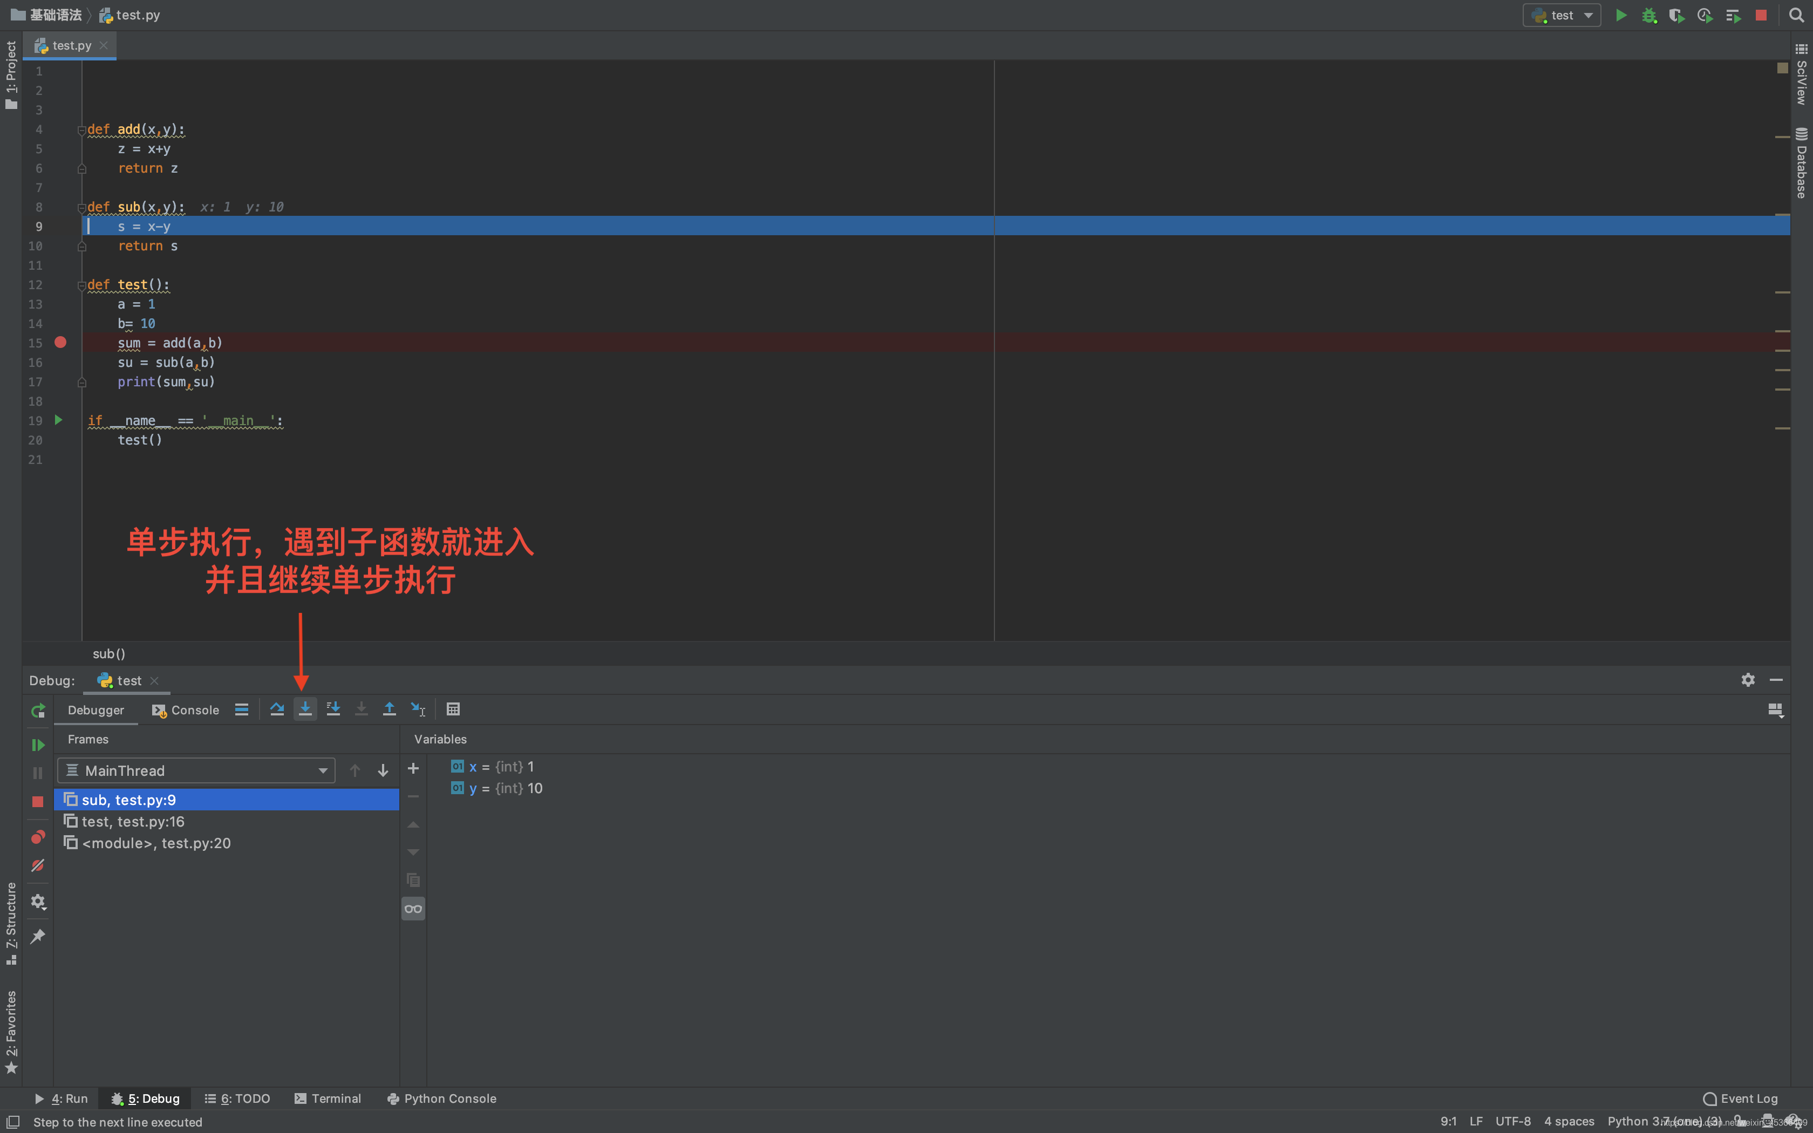Open Search Everywhere magnifier

1796,15
